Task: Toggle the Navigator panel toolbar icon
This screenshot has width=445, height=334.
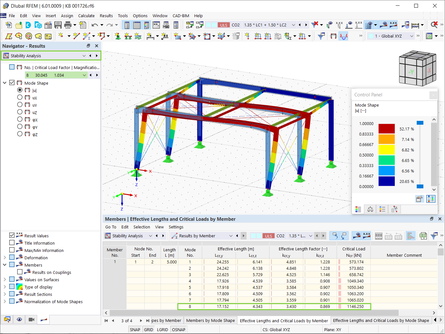Action: coord(127,25)
